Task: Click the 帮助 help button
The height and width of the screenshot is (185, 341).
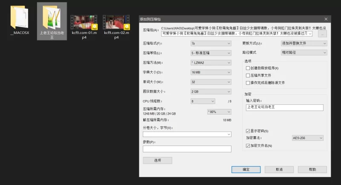Action: [x=312, y=170]
